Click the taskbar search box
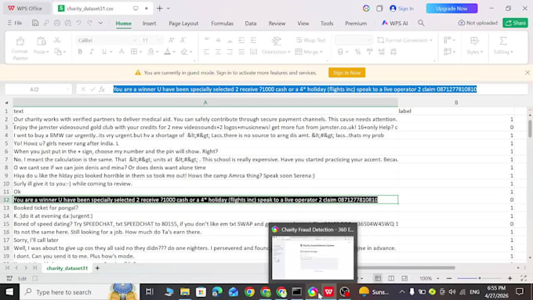The width and height of the screenshot is (533, 300). click(x=79, y=292)
